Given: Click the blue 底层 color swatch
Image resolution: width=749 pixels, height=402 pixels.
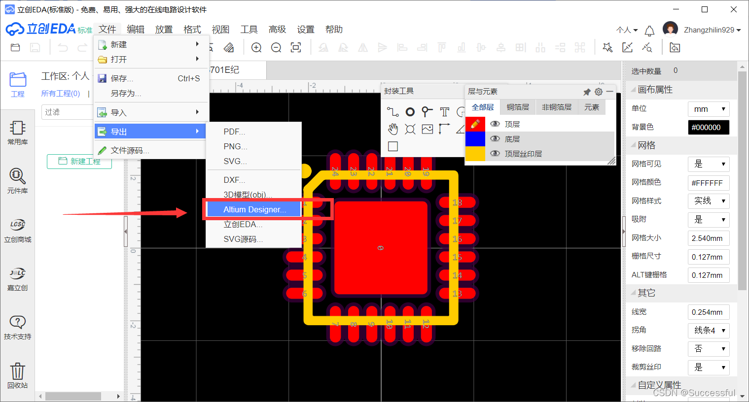Looking at the screenshot, I should (475, 139).
